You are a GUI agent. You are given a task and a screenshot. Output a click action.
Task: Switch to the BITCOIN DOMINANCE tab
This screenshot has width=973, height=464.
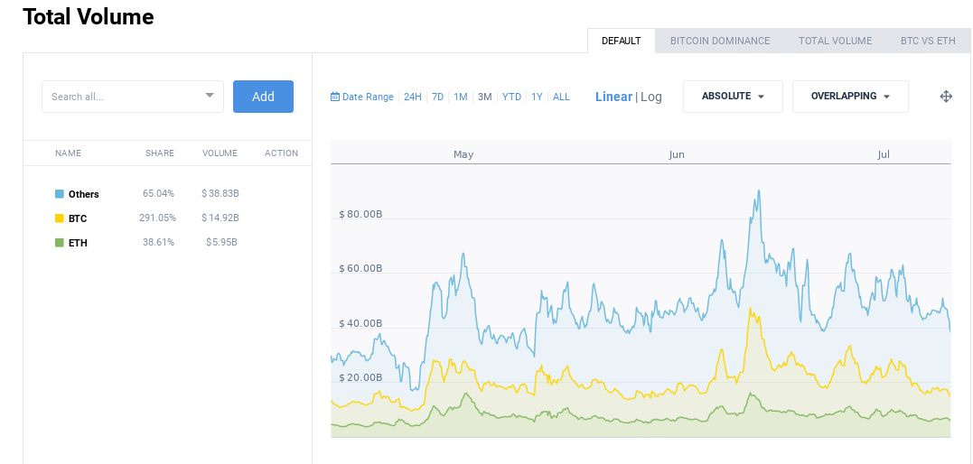coord(720,41)
